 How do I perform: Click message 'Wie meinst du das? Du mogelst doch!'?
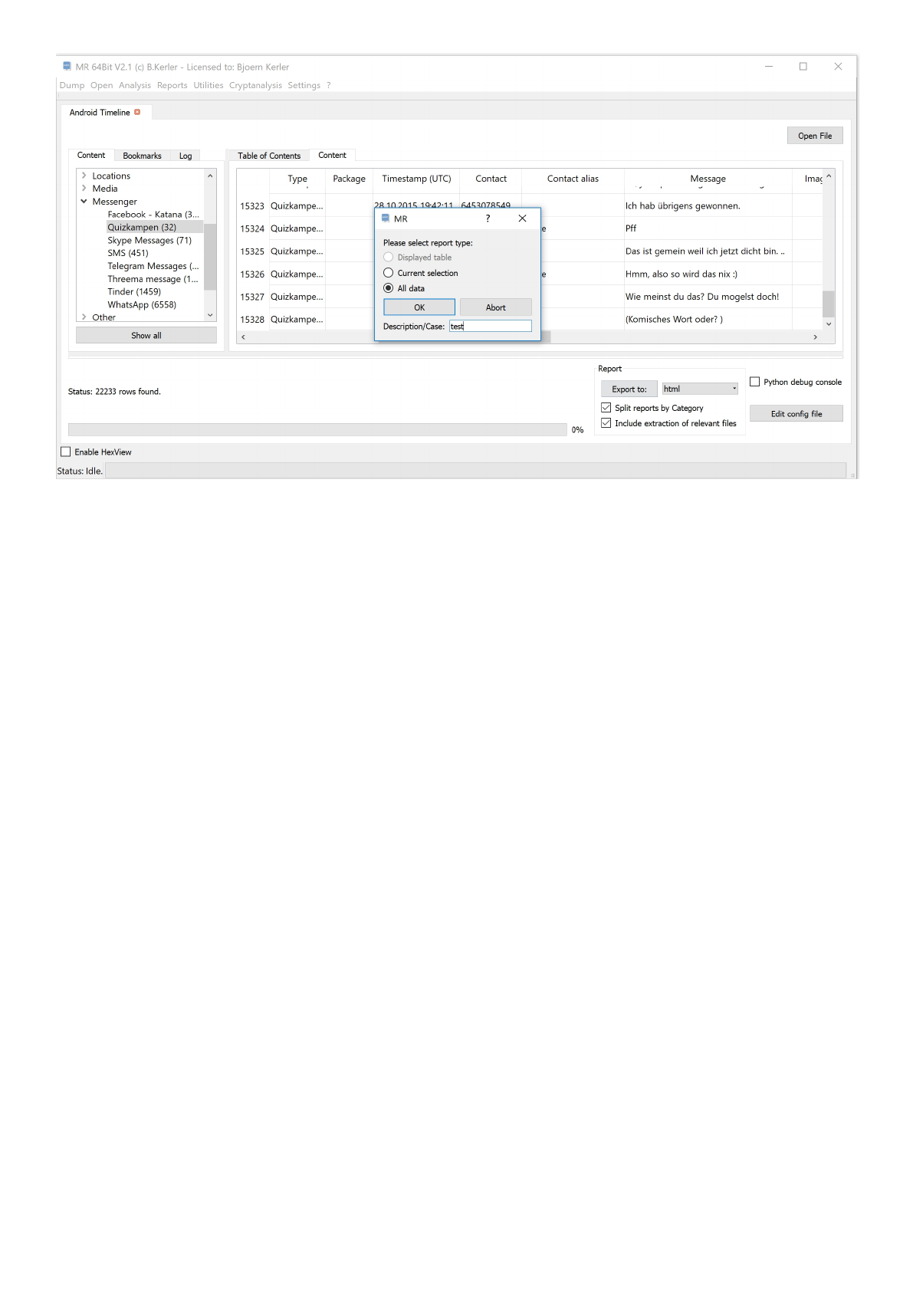click(x=702, y=297)
